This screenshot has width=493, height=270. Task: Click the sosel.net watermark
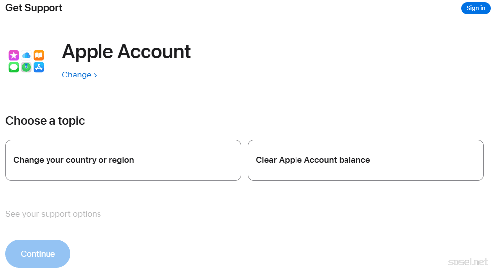pyautogui.click(x=467, y=261)
